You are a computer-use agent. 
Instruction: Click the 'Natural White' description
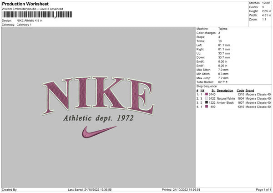point(226,98)
